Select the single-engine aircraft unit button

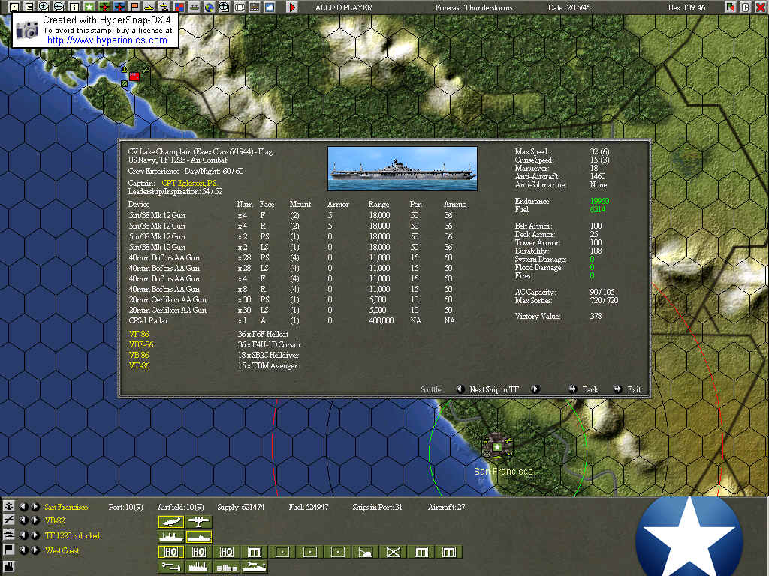[x=171, y=521]
